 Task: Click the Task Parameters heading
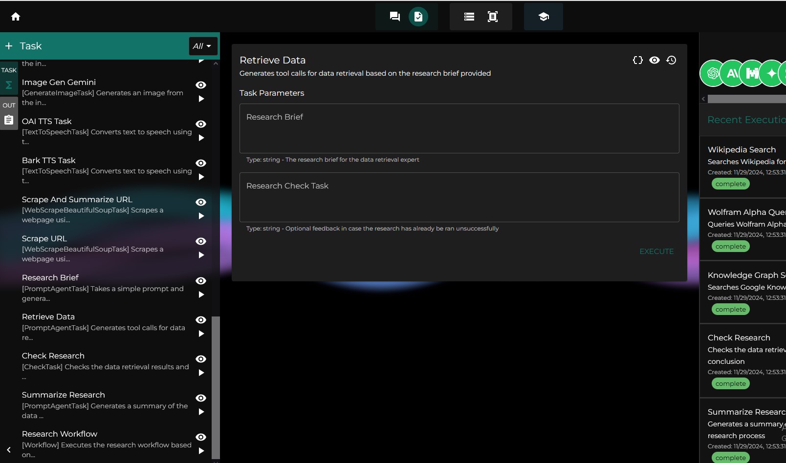point(272,93)
